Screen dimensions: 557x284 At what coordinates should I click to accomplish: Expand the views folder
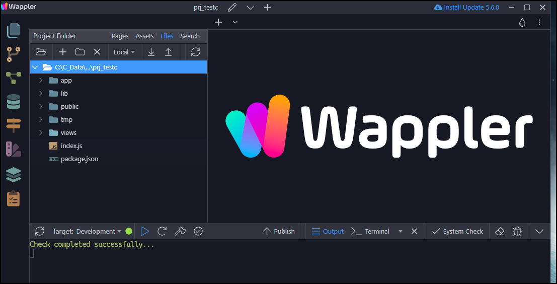pos(40,132)
